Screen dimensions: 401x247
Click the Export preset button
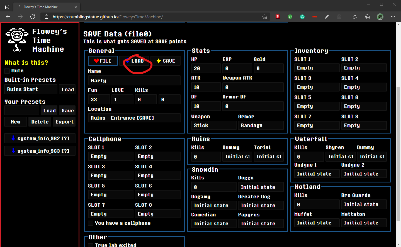pos(64,122)
